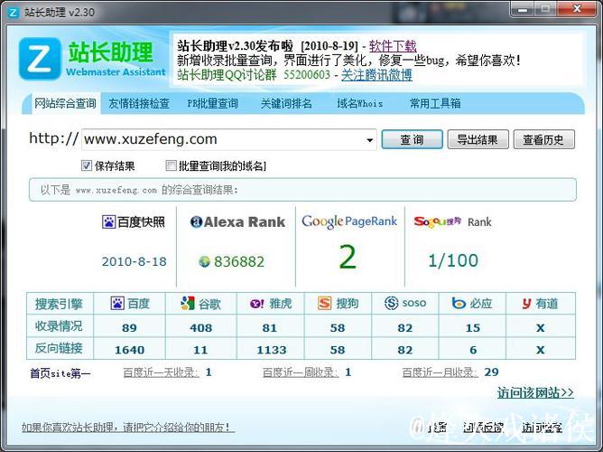Click the 搜狗 S icon in the table header
This screenshot has width=603, height=452.
click(x=325, y=304)
